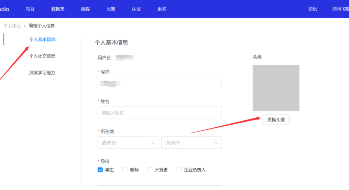Select 认证 in the top bar
Viewport: 349px width, 190px height.
click(x=136, y=9)
